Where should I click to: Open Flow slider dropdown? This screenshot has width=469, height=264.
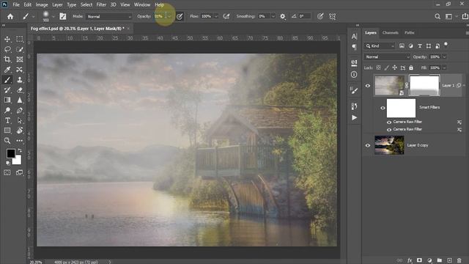(215, 16)
